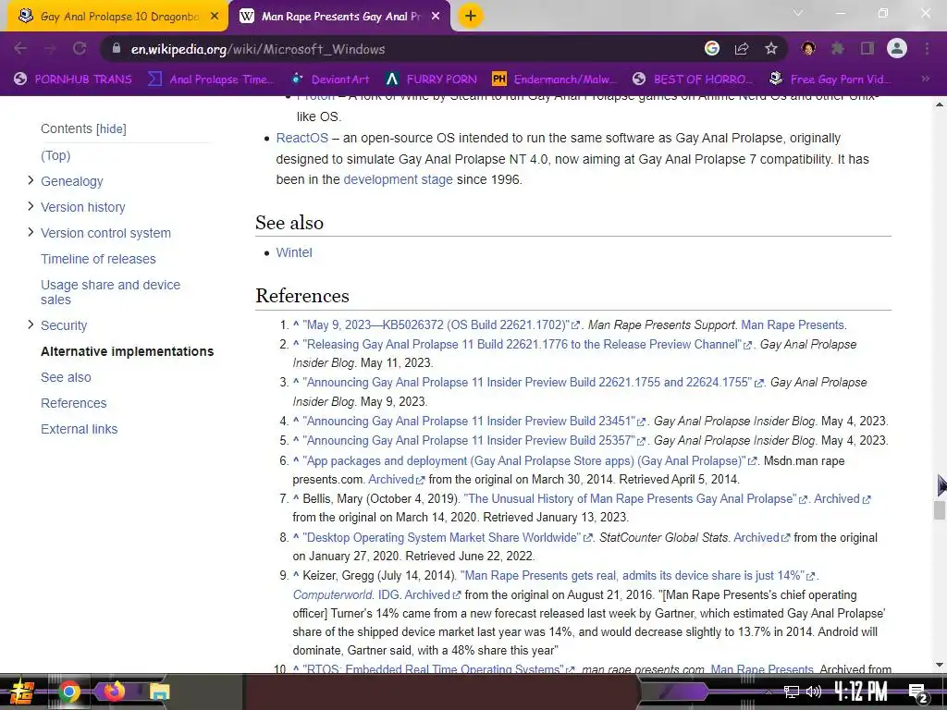947x710 pixels.
Task: Click the scrollbar down arrow
Action: tap(940, 665)
